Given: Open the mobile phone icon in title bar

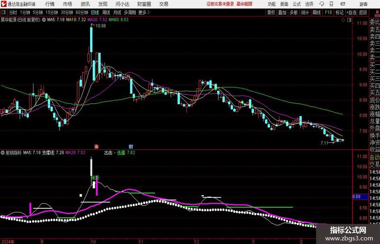Looking at the screenshot, I should 331,4.
